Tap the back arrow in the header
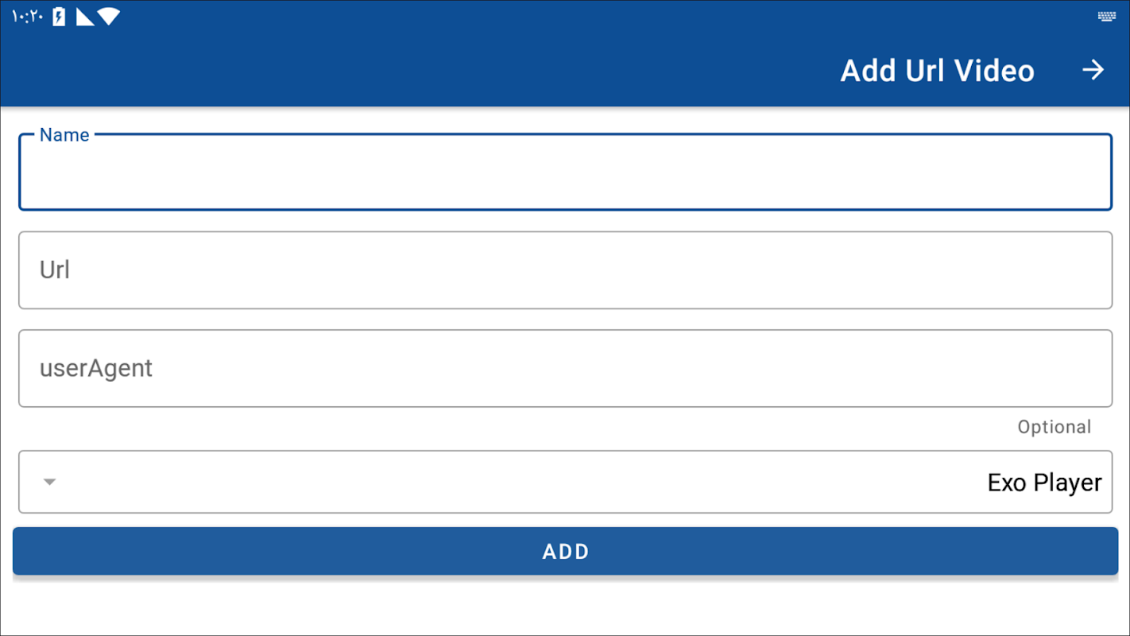This screenshot has width=1130, height=636. tap(1093, 70)
